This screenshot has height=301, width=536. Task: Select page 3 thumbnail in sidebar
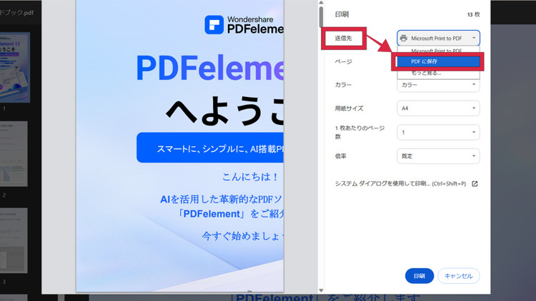click(x=14, y=240)
